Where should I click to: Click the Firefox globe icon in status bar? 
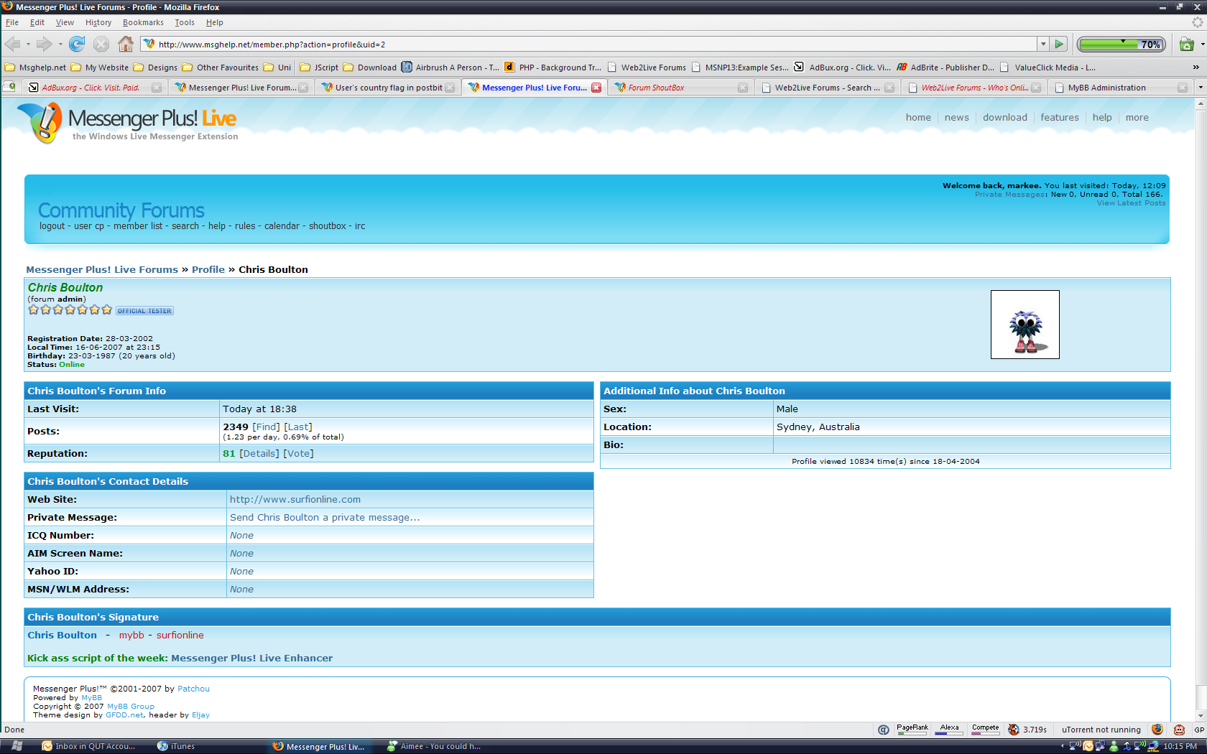pyautogui.click(x=1157, y=730)
